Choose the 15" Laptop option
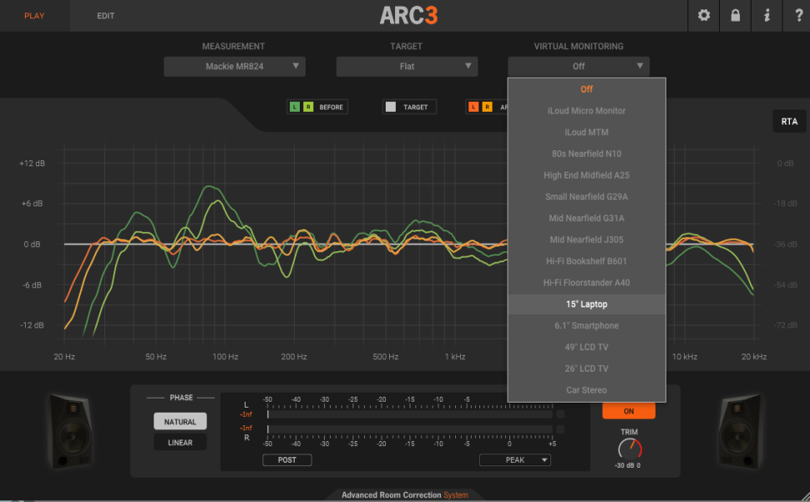 pyautogui.click(x=586, y=304)
